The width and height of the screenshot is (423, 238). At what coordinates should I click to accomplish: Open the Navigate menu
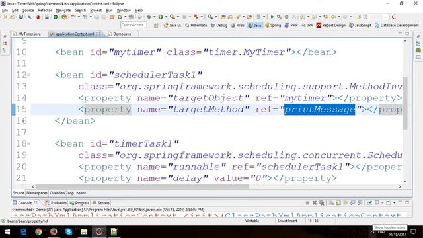pos(63,11)
